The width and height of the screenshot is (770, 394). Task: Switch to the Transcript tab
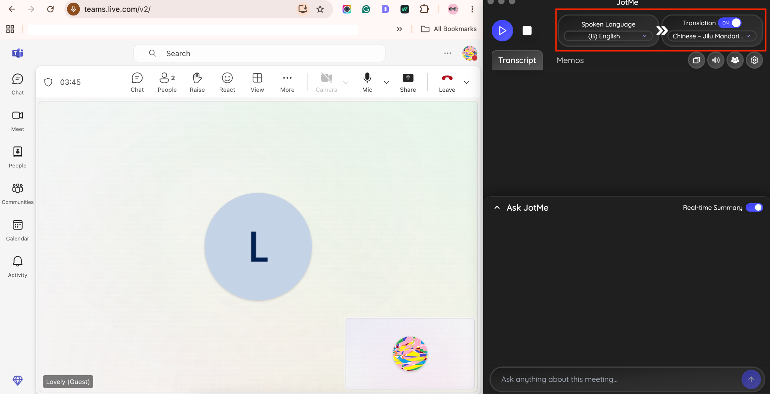[517, 60]
